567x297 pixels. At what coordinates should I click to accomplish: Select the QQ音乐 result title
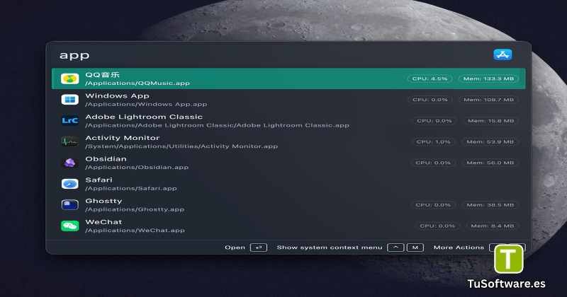tap(102, 75)
